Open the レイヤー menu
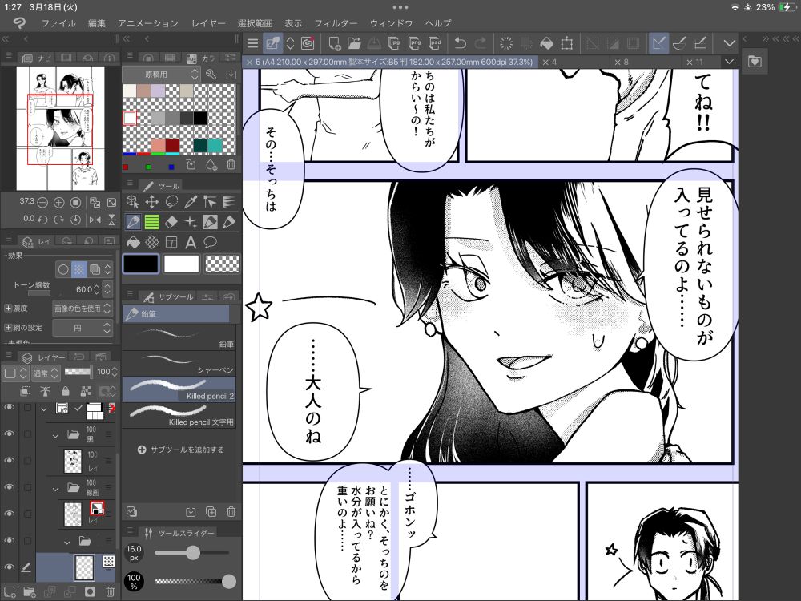 tap(208, 23)
